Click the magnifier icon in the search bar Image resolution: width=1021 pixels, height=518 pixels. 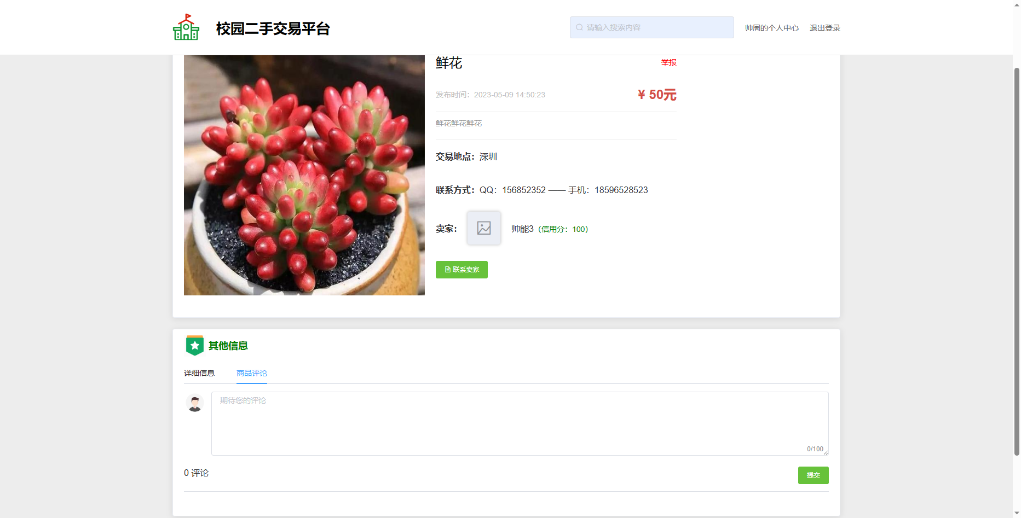point(579,27)
